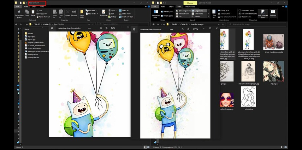Click the Name column header
Screen dimensions: 302x150
tap(27, 29)
